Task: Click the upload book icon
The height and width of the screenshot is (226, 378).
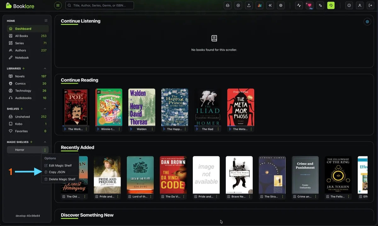Action: (249, 5)
